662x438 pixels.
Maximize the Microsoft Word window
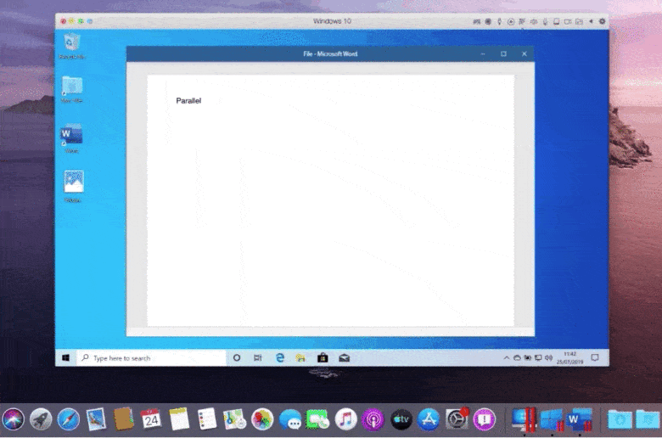(503, 54)
